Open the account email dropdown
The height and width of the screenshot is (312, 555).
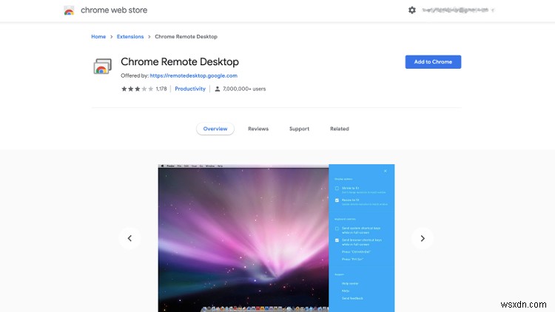point(457,10)
